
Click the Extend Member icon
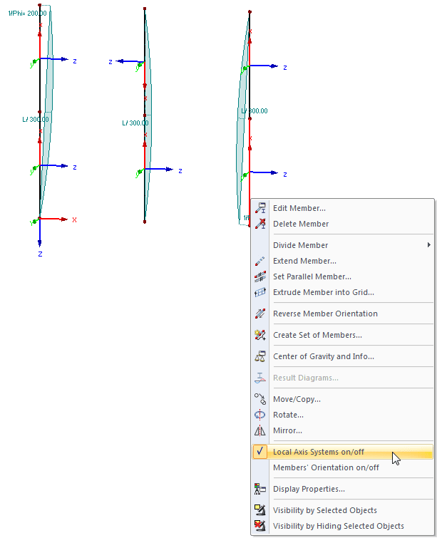[260, 261]
